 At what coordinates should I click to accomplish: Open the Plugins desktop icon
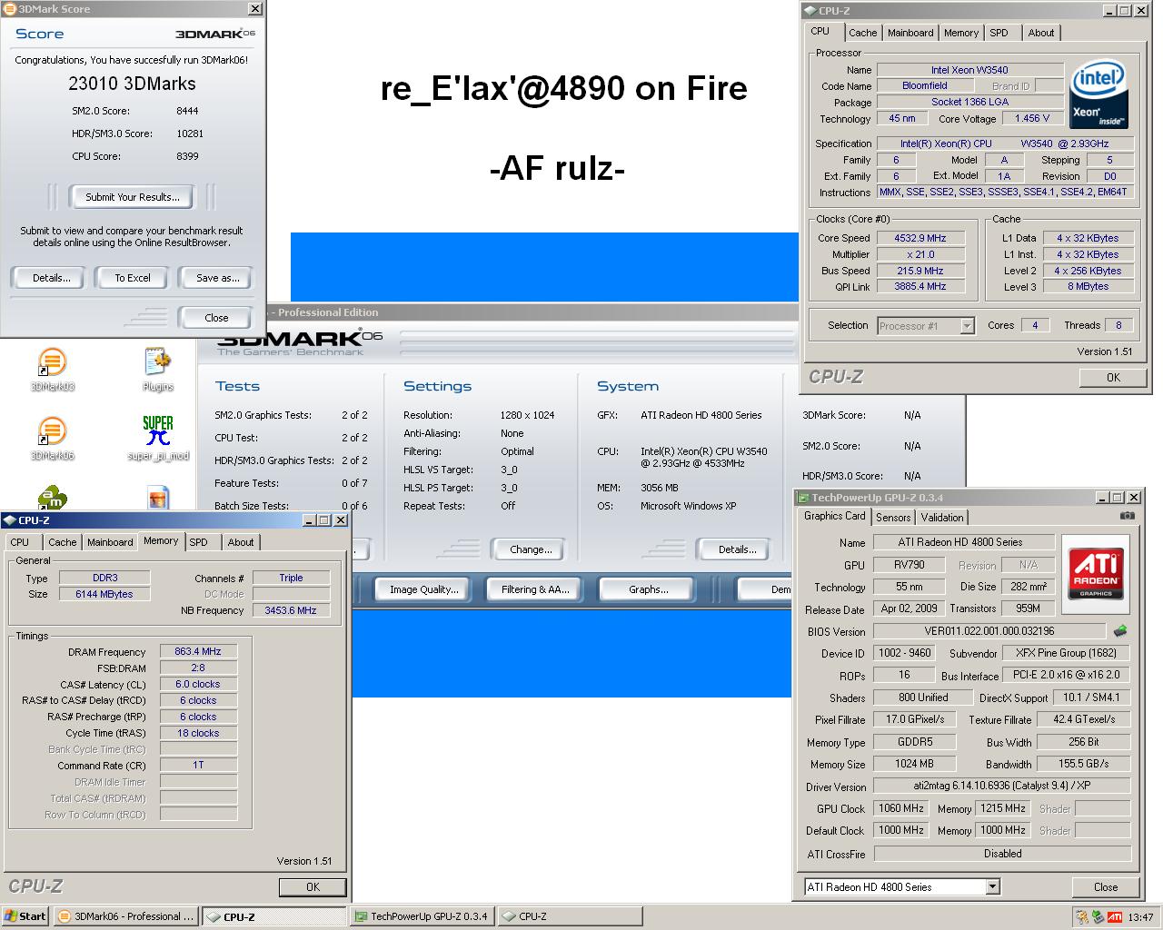[x=157, y=363]
